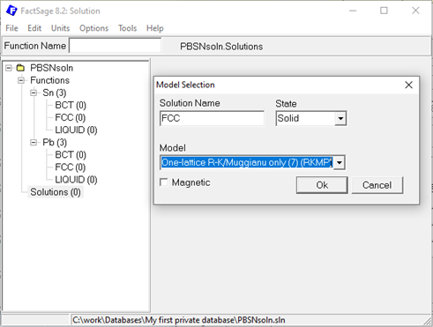Close the FactSage Solution window
This screenshot has height=327, width=433.
(415, 11)
